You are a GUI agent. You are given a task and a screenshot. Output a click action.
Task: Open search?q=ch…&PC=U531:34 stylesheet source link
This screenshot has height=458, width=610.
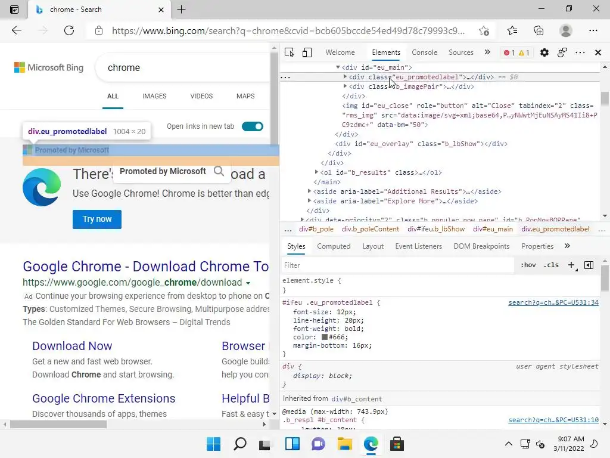pos(553,302)
